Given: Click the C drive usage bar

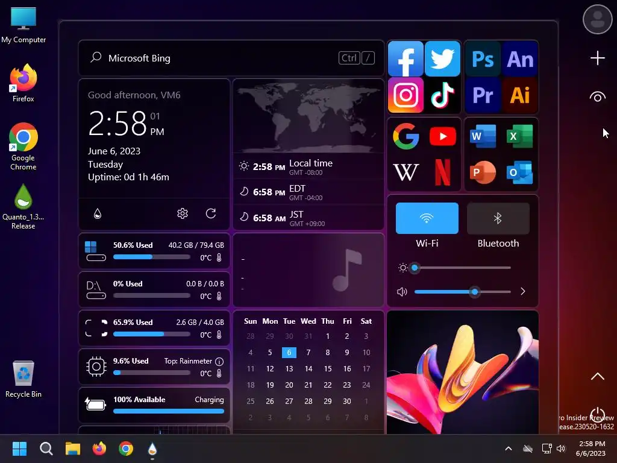Looking at the screenshot, I should pyautogui.click(x=151, y=257).
